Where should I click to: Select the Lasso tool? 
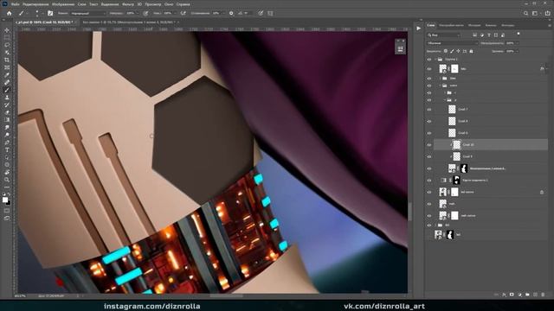pyautogui.click(x=7, y=45)
